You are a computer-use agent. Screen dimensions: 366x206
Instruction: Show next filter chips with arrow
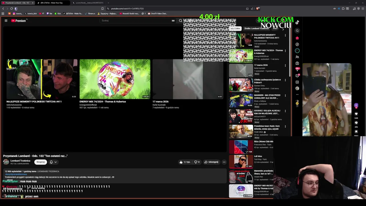(x=283, y=29)
